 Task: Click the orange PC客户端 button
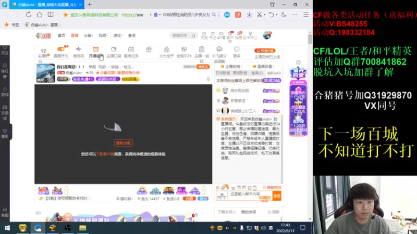coord(265,50)
